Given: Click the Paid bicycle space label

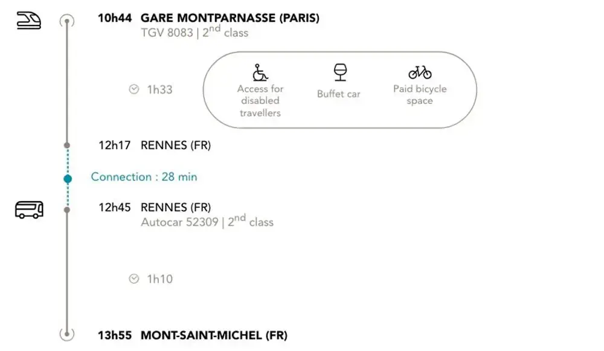Looking at the screenshot, I should pyautogui.click(x=420, y=94).
